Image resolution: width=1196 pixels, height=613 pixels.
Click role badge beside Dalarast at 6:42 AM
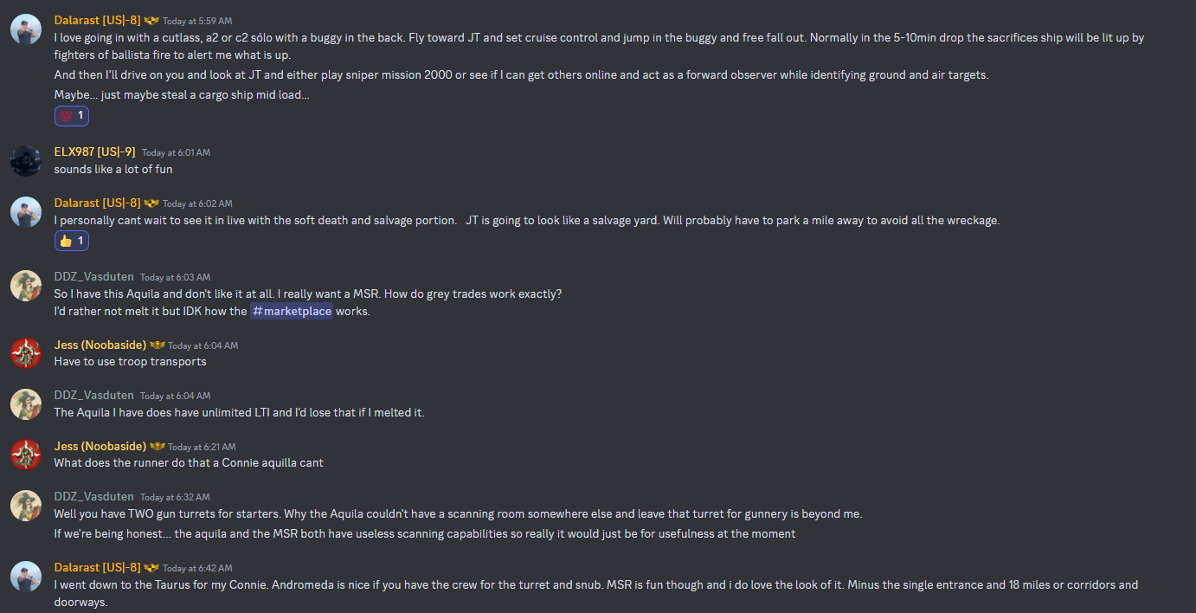pyautogui.click(x=151, y=568)
